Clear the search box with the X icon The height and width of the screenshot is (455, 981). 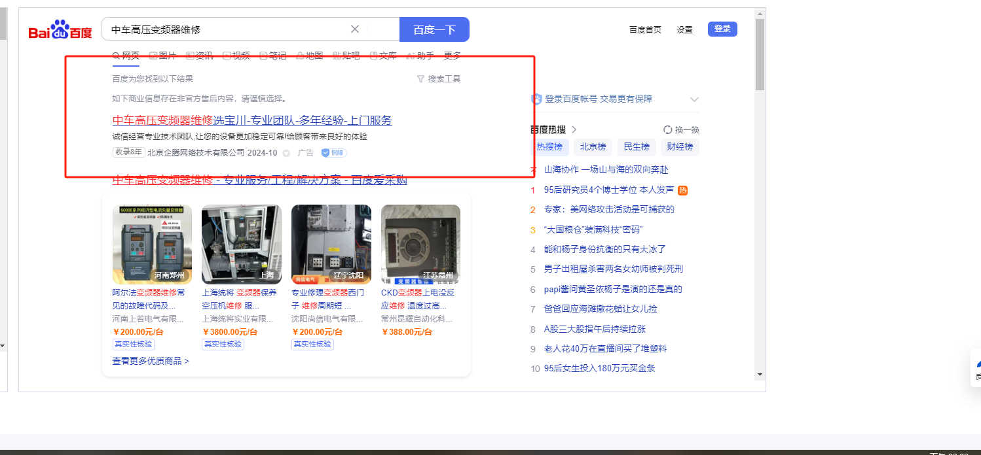click(355, 29)
